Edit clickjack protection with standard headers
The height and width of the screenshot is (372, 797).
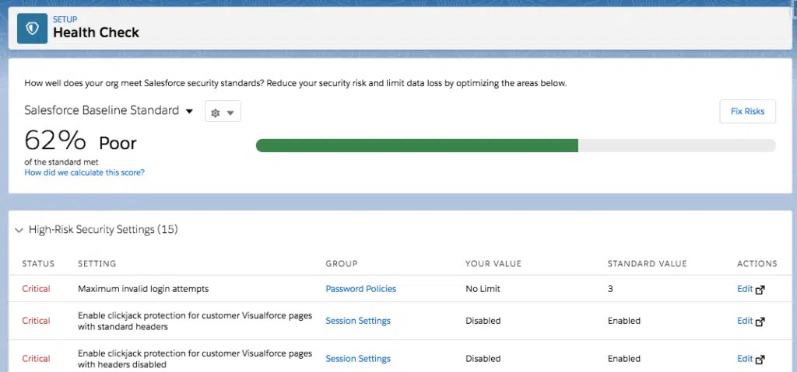click(745, 321)
